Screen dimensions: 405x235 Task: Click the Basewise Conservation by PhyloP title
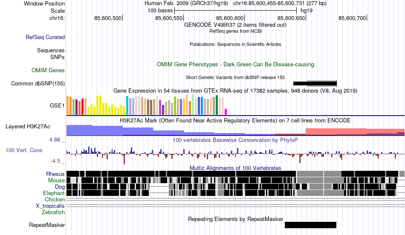click(x=235, y=140)
